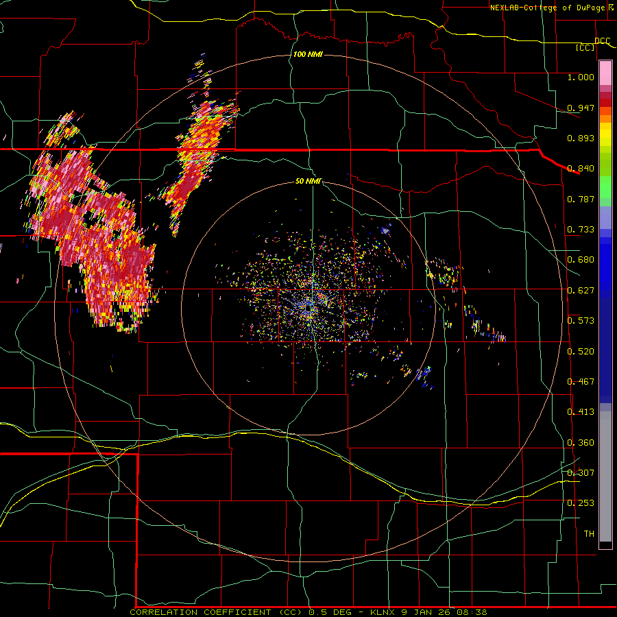Click the radar site center at ring origin

[x=308, y=308]
